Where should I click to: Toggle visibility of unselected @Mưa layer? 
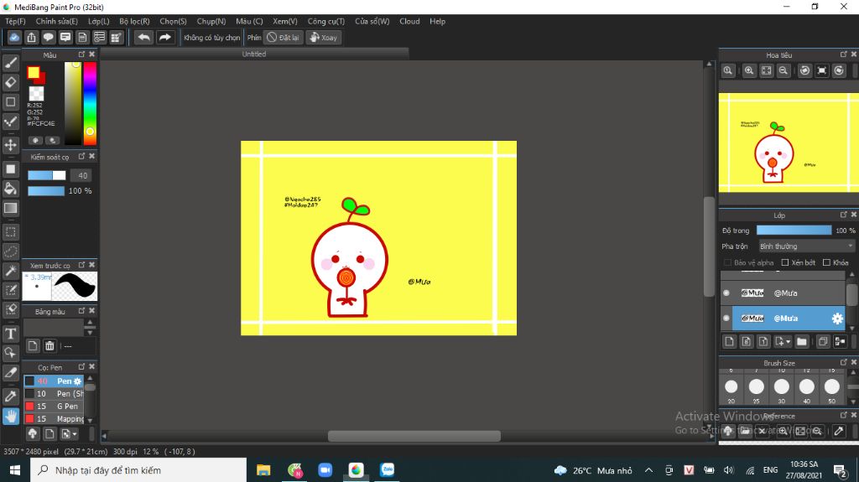(726, 293)
